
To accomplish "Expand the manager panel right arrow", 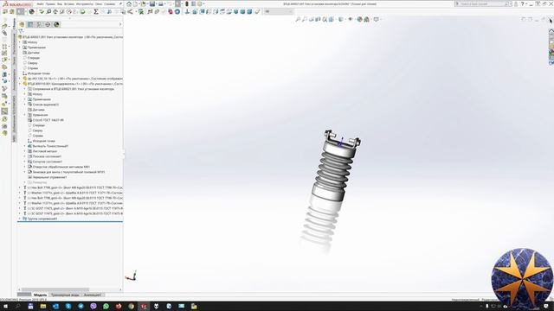I will pyautogui.click(x=120, y=24).
